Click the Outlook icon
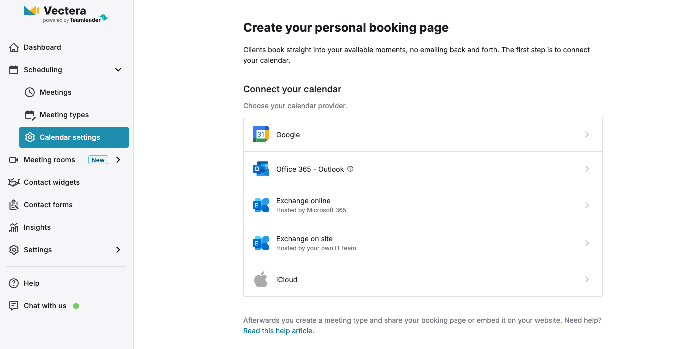The height and width of the screenshot is (349, 685). [261, 169]
